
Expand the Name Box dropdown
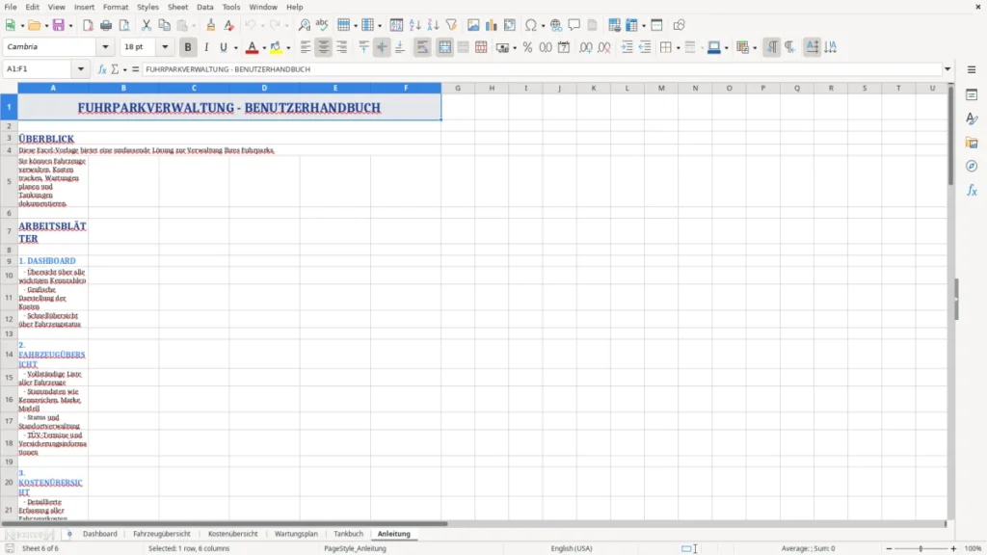[x=81, y=69]
